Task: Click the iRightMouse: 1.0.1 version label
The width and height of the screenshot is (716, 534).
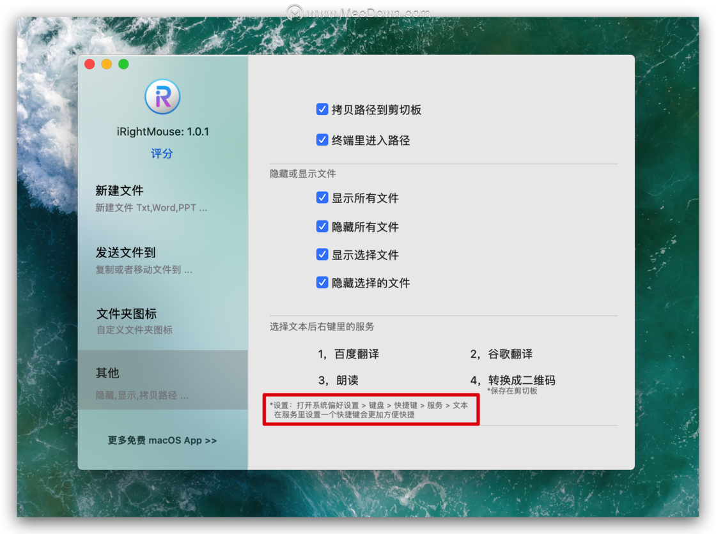Action: click(x=162, y=132)
